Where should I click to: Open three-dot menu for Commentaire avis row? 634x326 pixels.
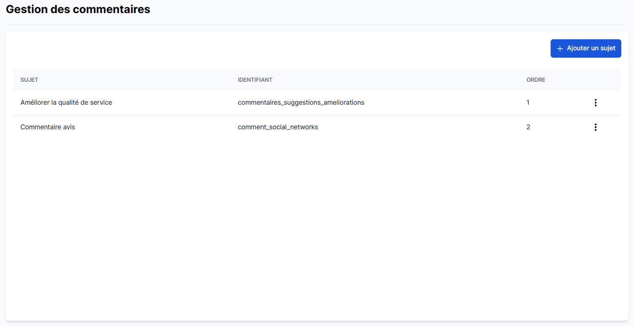click(x=595, y=127)
